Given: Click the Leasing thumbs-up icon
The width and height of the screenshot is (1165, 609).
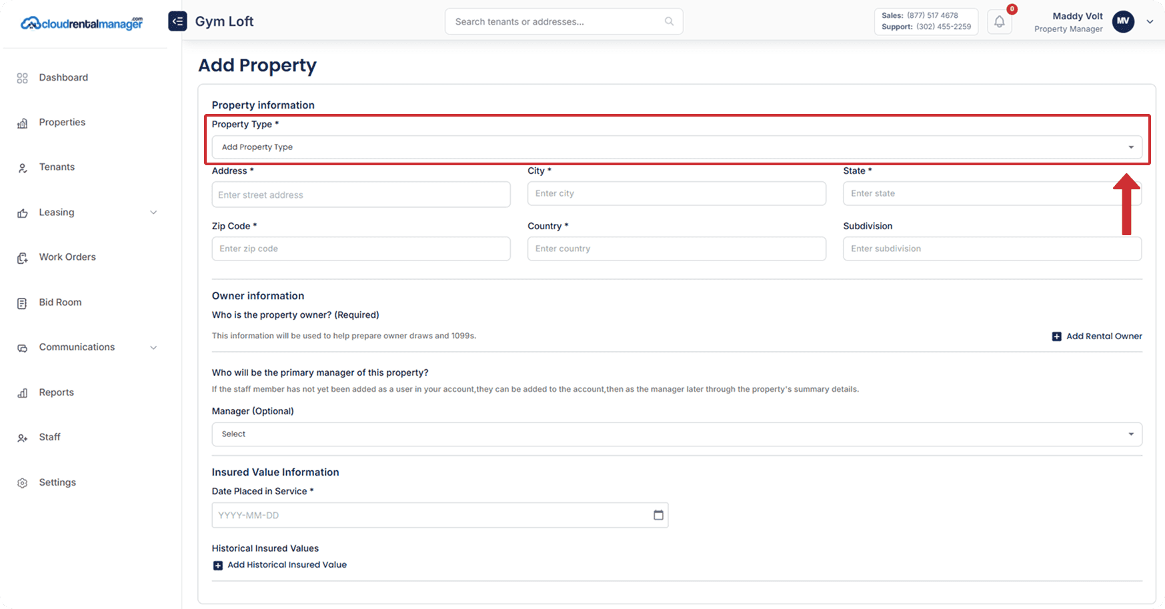Looking at the screenshot, I should pyautogui.click(x=22, y=213).
